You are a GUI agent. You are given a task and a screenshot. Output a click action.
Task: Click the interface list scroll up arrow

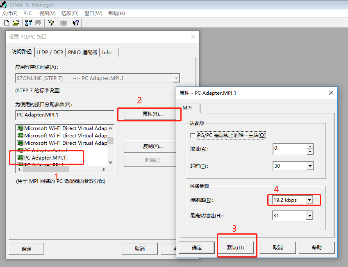(111, 128)
